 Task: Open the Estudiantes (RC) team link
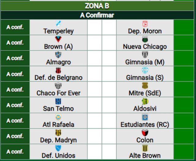click(x=145, y=124)
